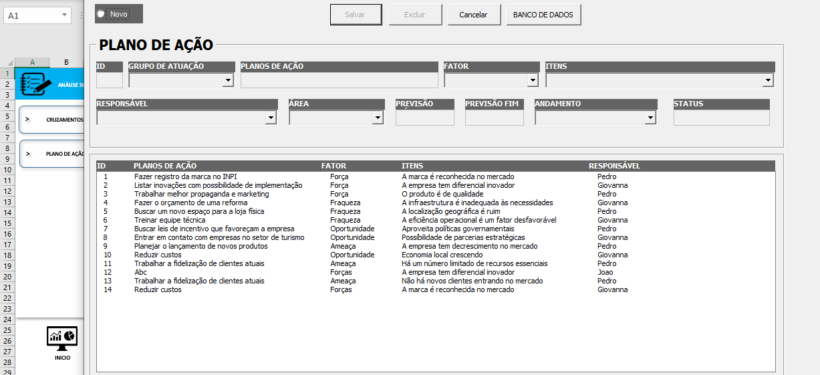Select Excel row 22 header
The width and height of the screenshot is (820, 375).
[x=7, y=298]
